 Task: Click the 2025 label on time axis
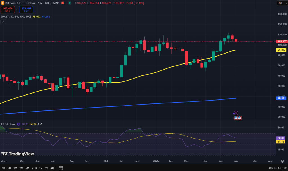(x=156, y=161)
